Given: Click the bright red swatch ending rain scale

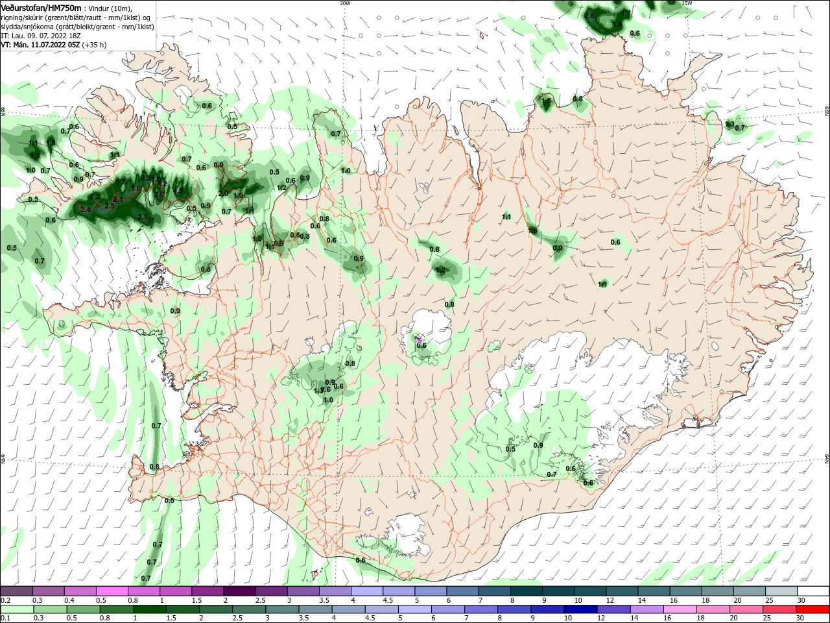Looking at the screenshot, I should coord(812,609).
